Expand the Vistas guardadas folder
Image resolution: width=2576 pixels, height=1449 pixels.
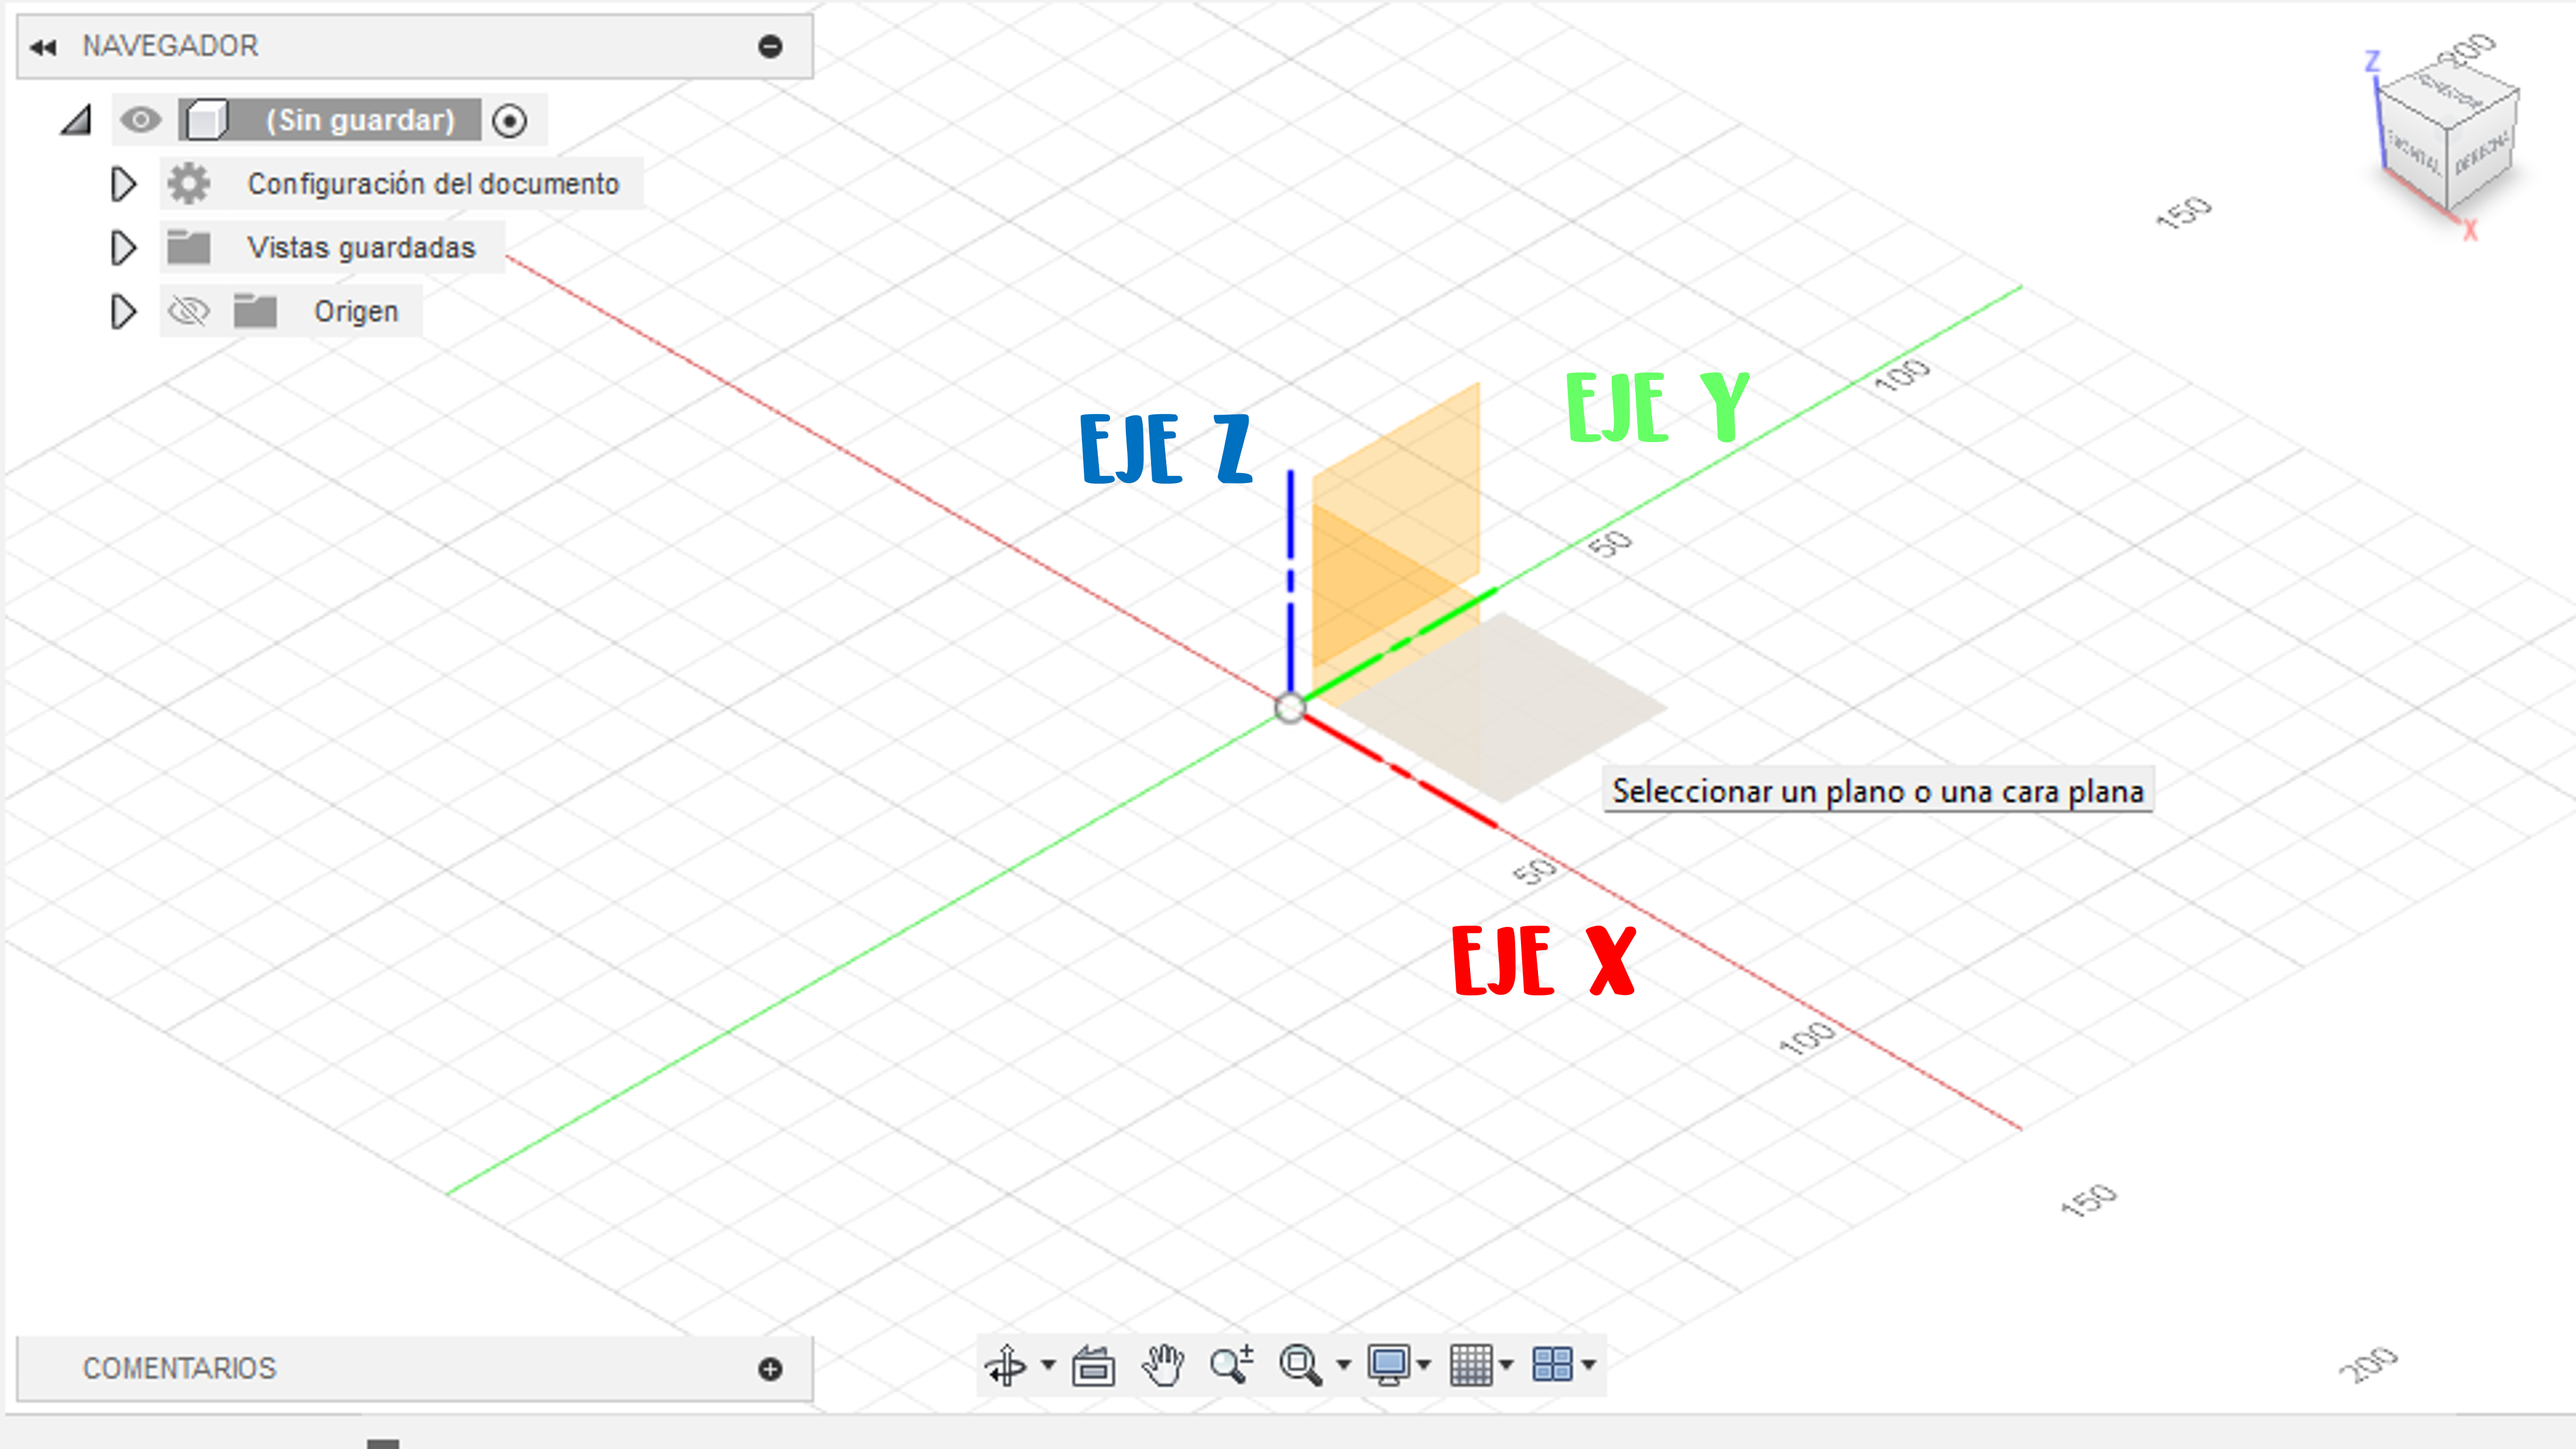tap(123, 248)
